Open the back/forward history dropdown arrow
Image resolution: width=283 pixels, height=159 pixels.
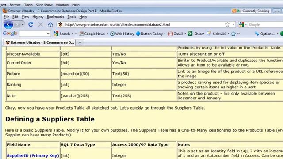point(23,24)
